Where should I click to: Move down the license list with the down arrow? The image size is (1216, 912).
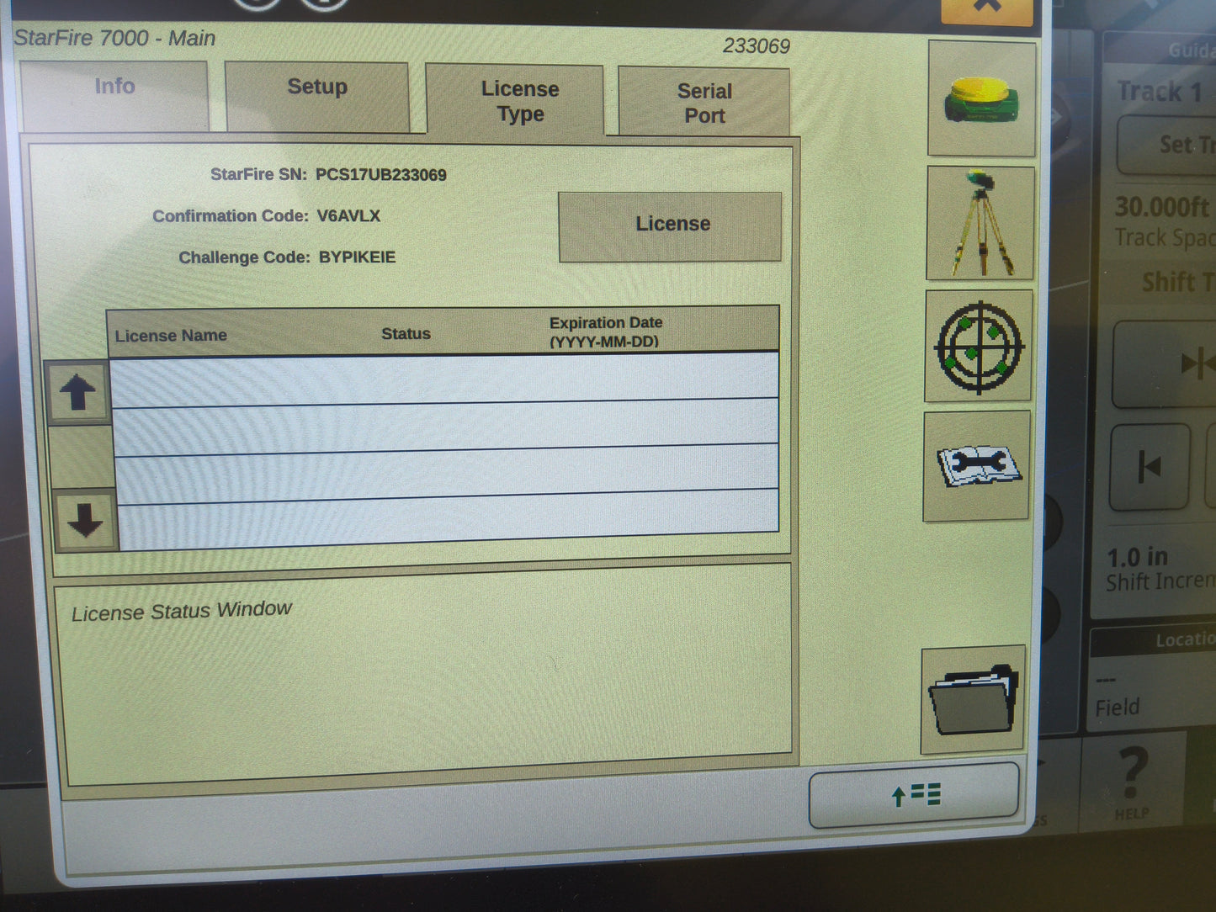click(85, 520)
